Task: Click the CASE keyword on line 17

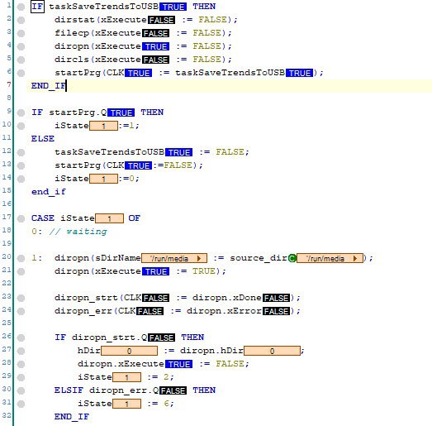Action: click(x=43, y=218)
